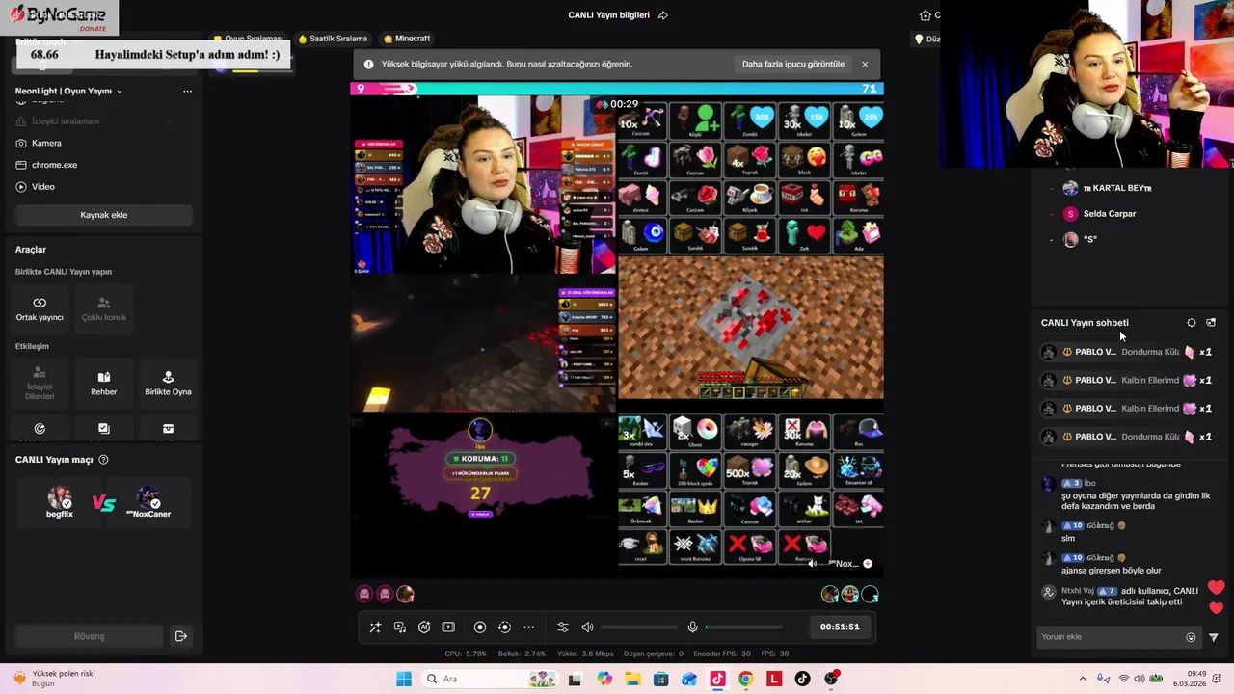Open the magic wand effects tool
The height and width of the screenshot is (694, 1234).
[375, 627]
